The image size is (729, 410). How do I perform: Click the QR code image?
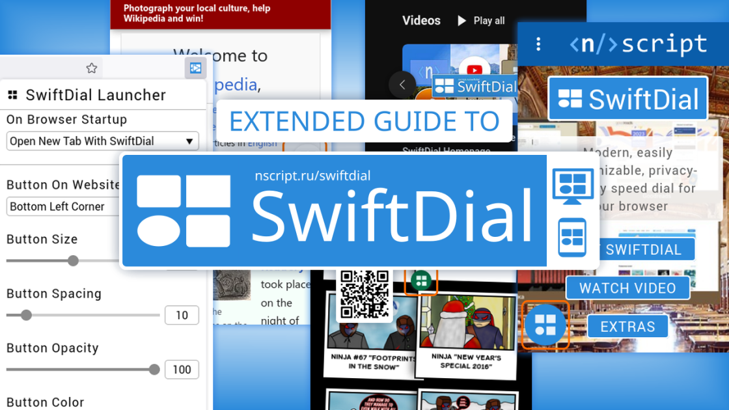click(364, 295)
